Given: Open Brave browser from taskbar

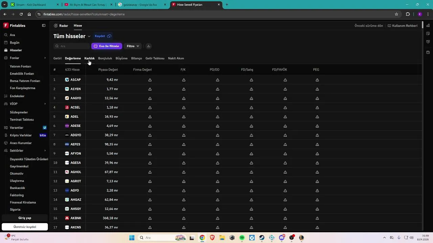Looking at the screenshot, I should tap(212, 238).
